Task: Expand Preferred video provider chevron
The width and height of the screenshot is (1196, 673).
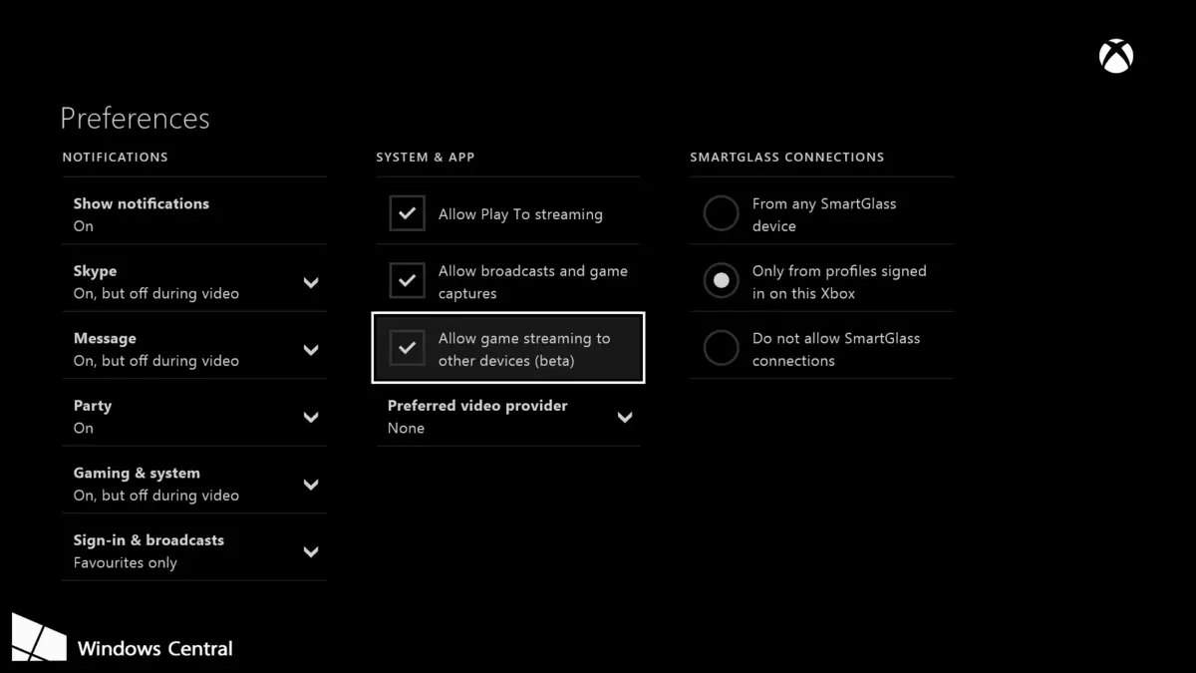Action: click(x=625, y=417)
